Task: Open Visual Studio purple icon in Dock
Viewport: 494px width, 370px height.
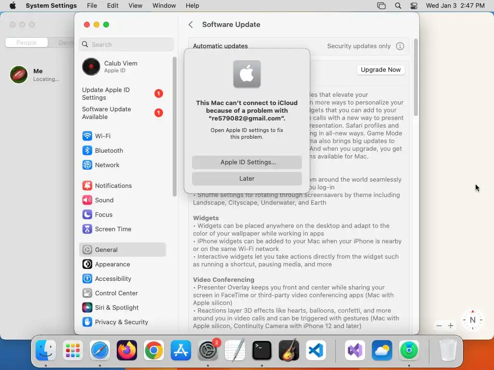Action: pyautogui.click(x=355, y=350)
